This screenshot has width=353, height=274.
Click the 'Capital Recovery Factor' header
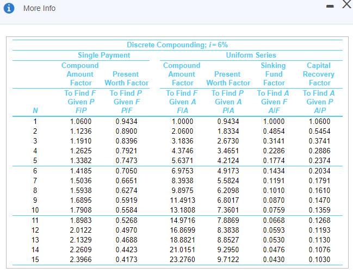click(319, 74)
